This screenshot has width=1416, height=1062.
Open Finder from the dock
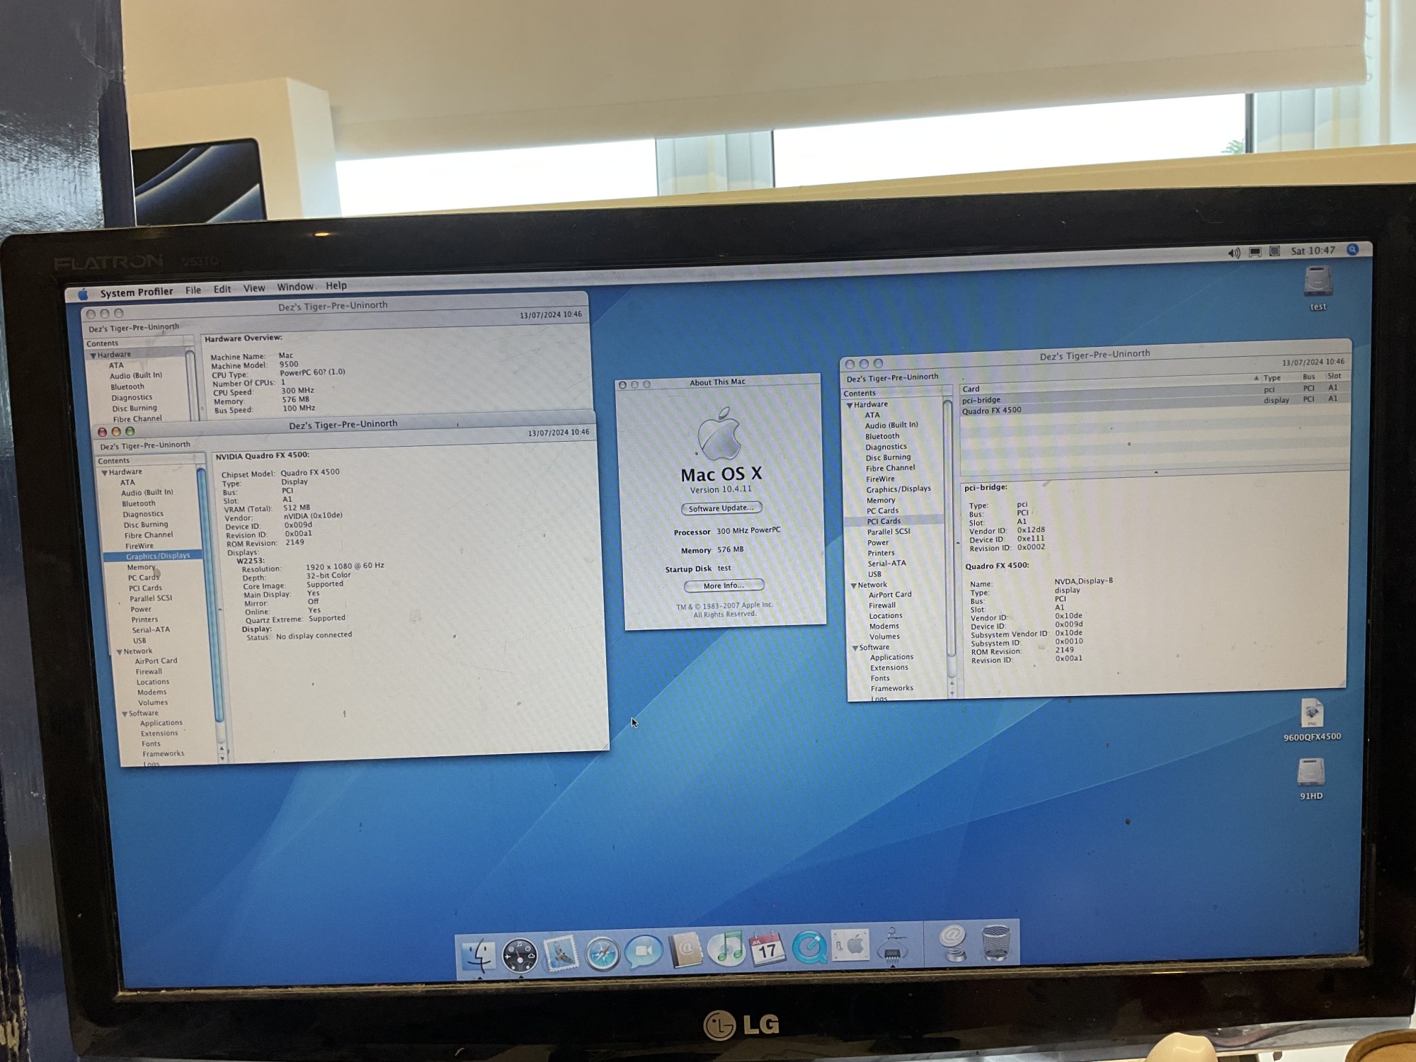[x=479, y=954]
